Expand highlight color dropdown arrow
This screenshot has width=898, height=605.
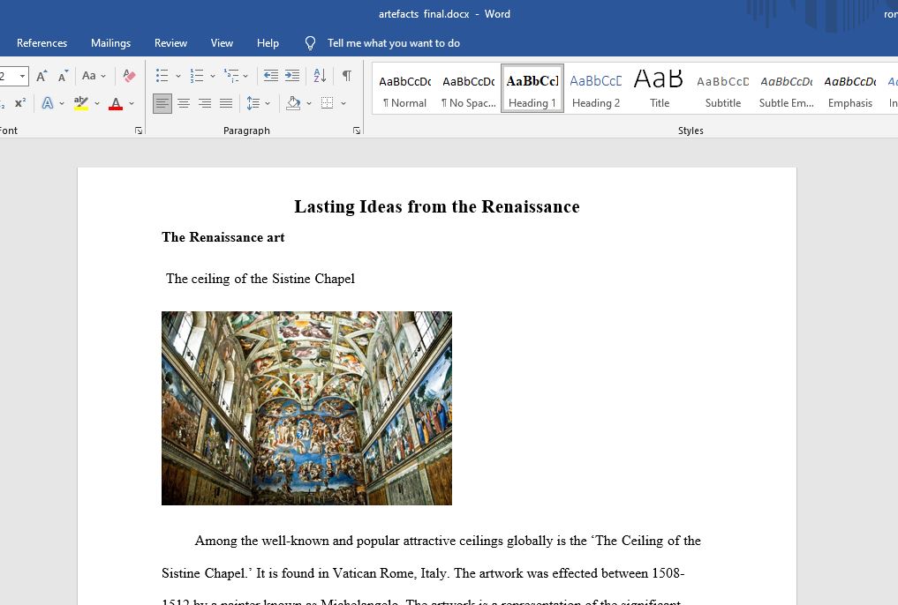pos(97,103)
